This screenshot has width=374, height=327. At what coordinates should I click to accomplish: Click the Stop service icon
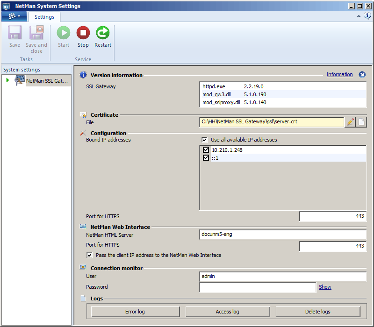tap(83, 34)
